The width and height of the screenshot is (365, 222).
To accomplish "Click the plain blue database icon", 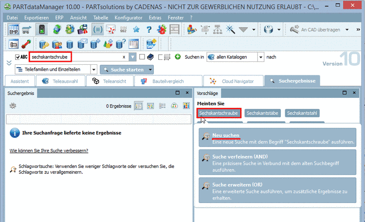I will point(70,44).
